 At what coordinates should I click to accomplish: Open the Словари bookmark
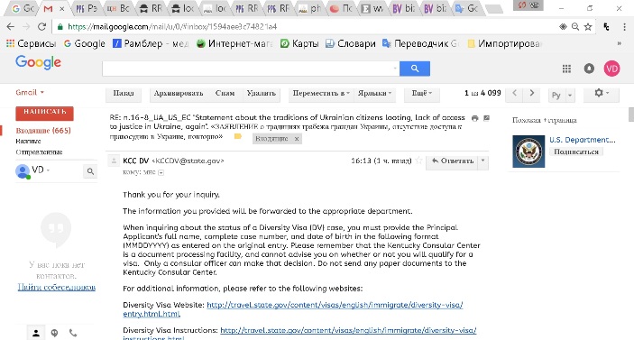[x=351, y=43]
